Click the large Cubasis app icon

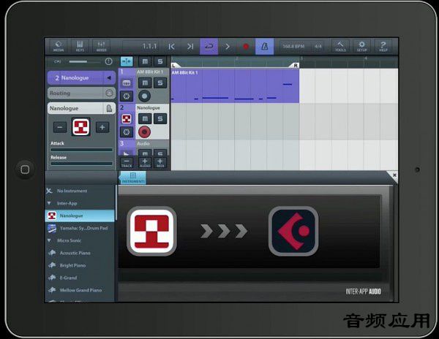[x=293, y=231]
